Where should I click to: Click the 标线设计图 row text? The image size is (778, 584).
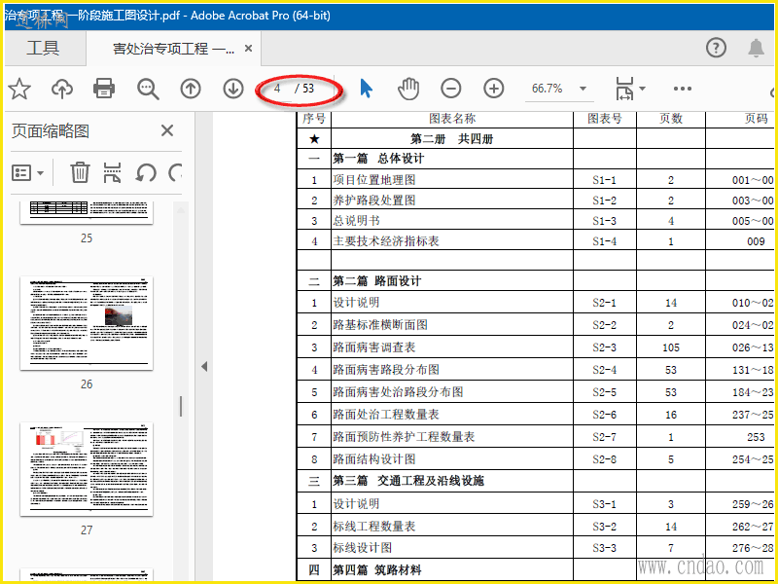[x=362, y=548]
